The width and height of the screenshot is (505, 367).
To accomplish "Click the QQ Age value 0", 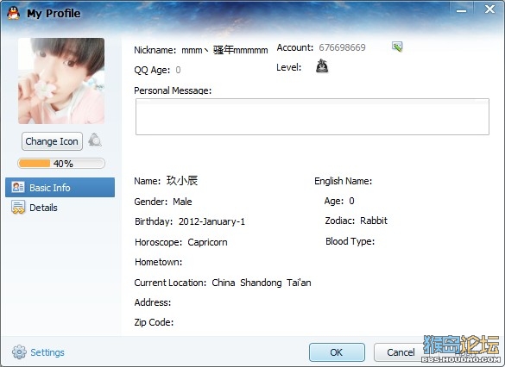I will coord(178,70).
